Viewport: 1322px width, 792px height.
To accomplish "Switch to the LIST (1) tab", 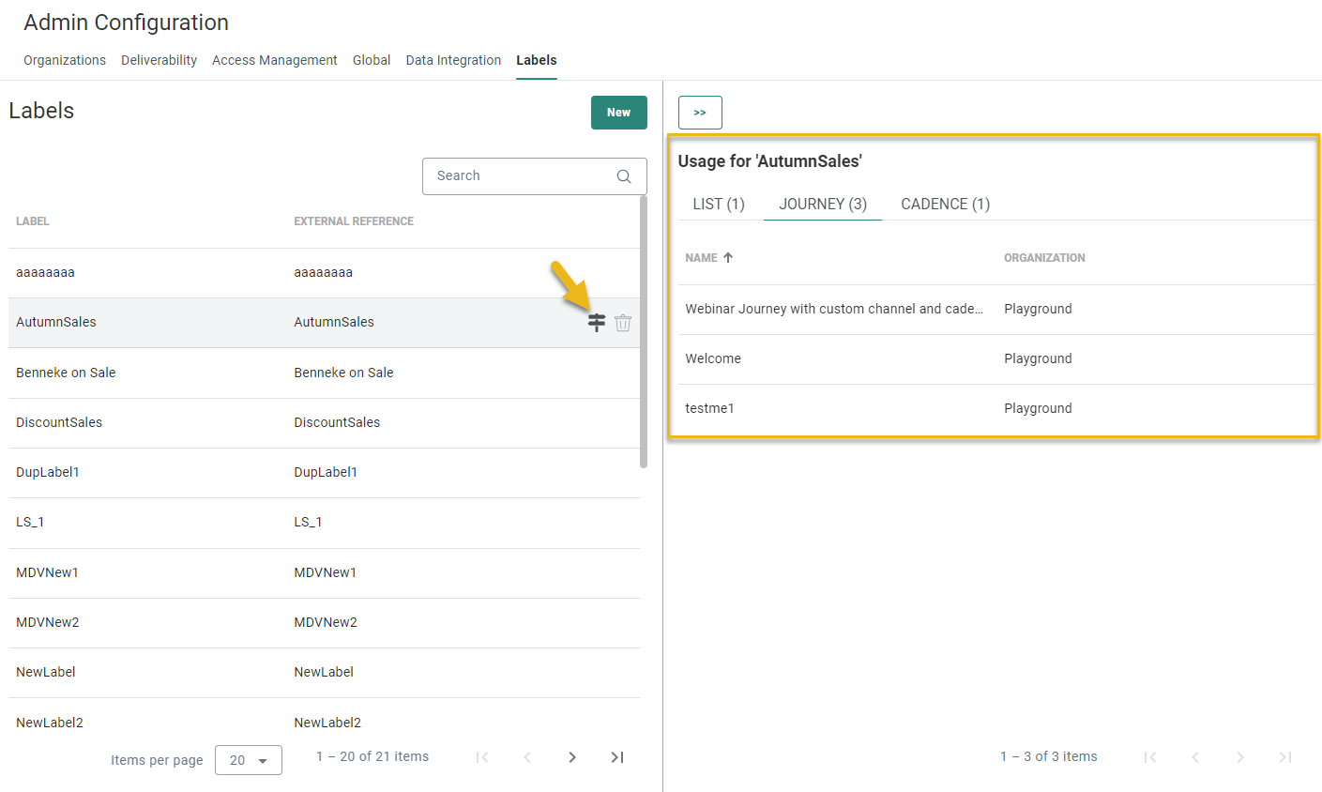I will tap(718, 204).
